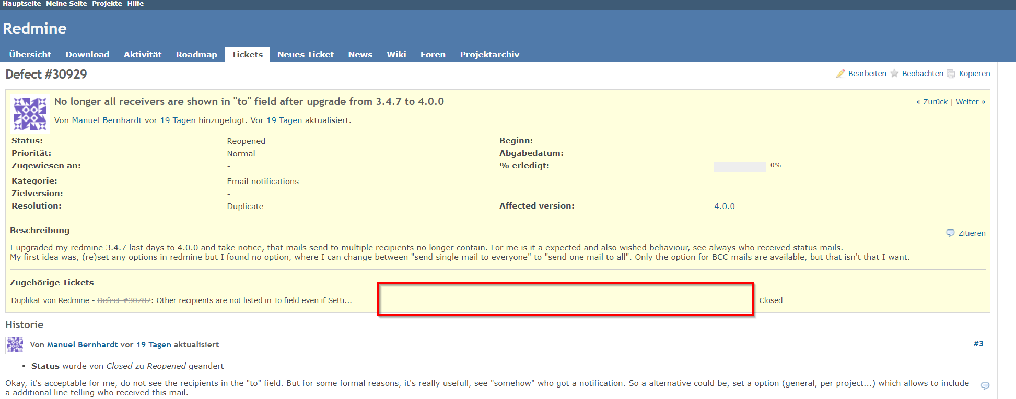Click the Zitieren link in Beschreibung

point(972,233)
